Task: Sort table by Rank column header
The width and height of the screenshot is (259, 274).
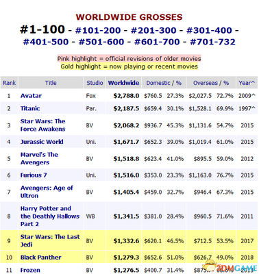Action: [9, 83]
